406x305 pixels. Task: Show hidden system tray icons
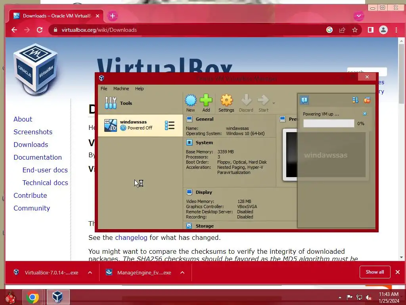point(340,297)
